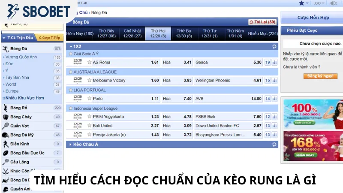Image resolution: width=343 pixels, height=193 pixels.
Task: Click the Cầu Lông badminton icon
Action: 6,162
